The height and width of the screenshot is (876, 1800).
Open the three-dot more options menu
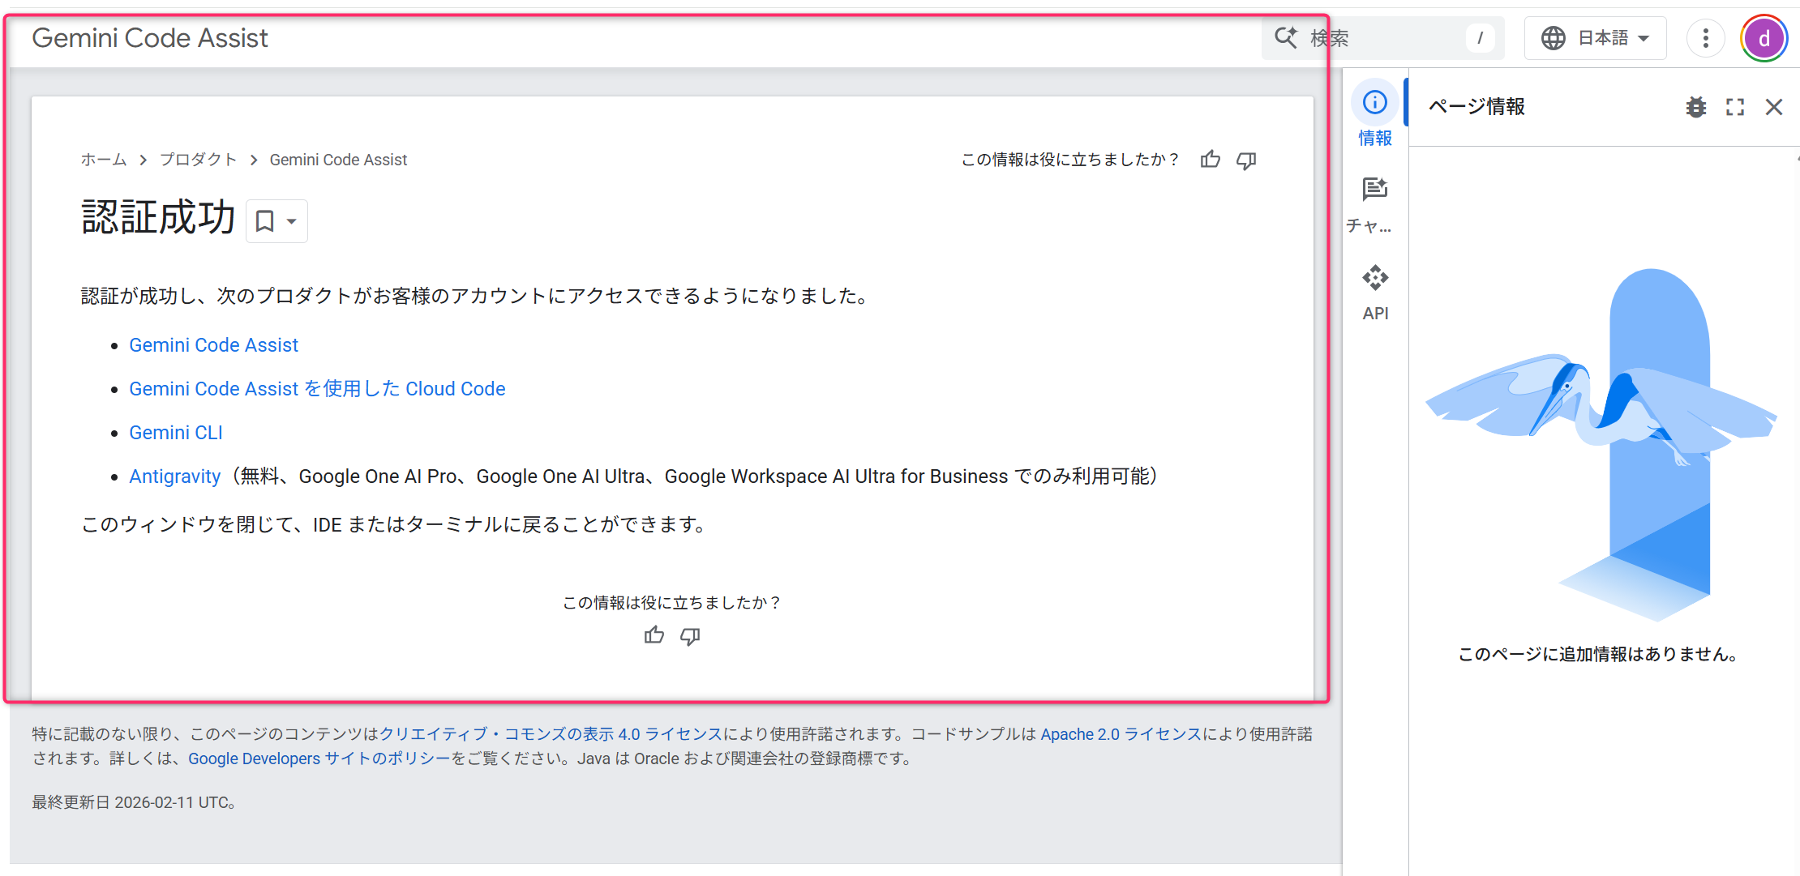coord(1706,38)
